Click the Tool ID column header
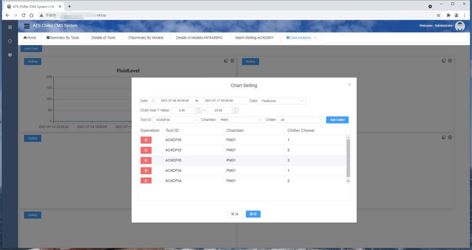 [172, 130]
